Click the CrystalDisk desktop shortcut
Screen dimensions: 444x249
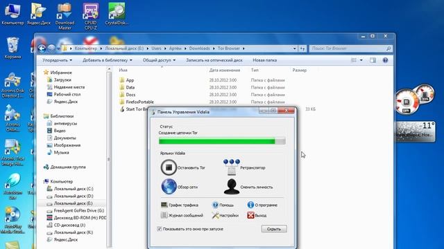117,14
